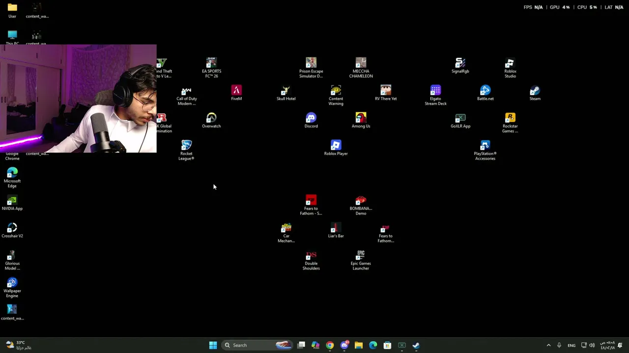Viewport: 629px width, 353px height.
Task: Select the Double Shoulders shortcut
Action: [311, 260]
